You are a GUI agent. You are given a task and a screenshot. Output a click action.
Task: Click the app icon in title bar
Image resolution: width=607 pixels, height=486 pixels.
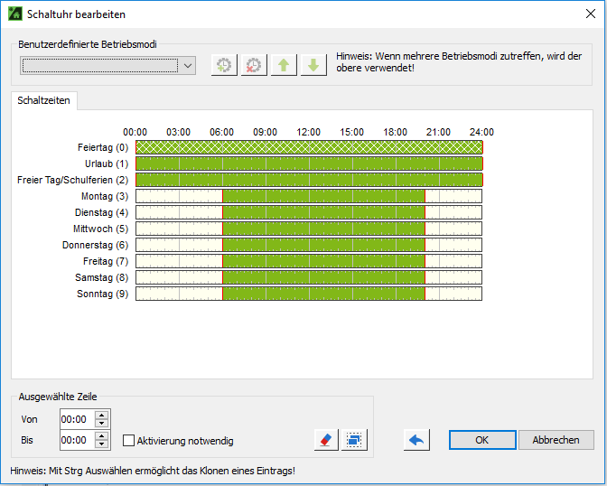[x=14, y=14]
